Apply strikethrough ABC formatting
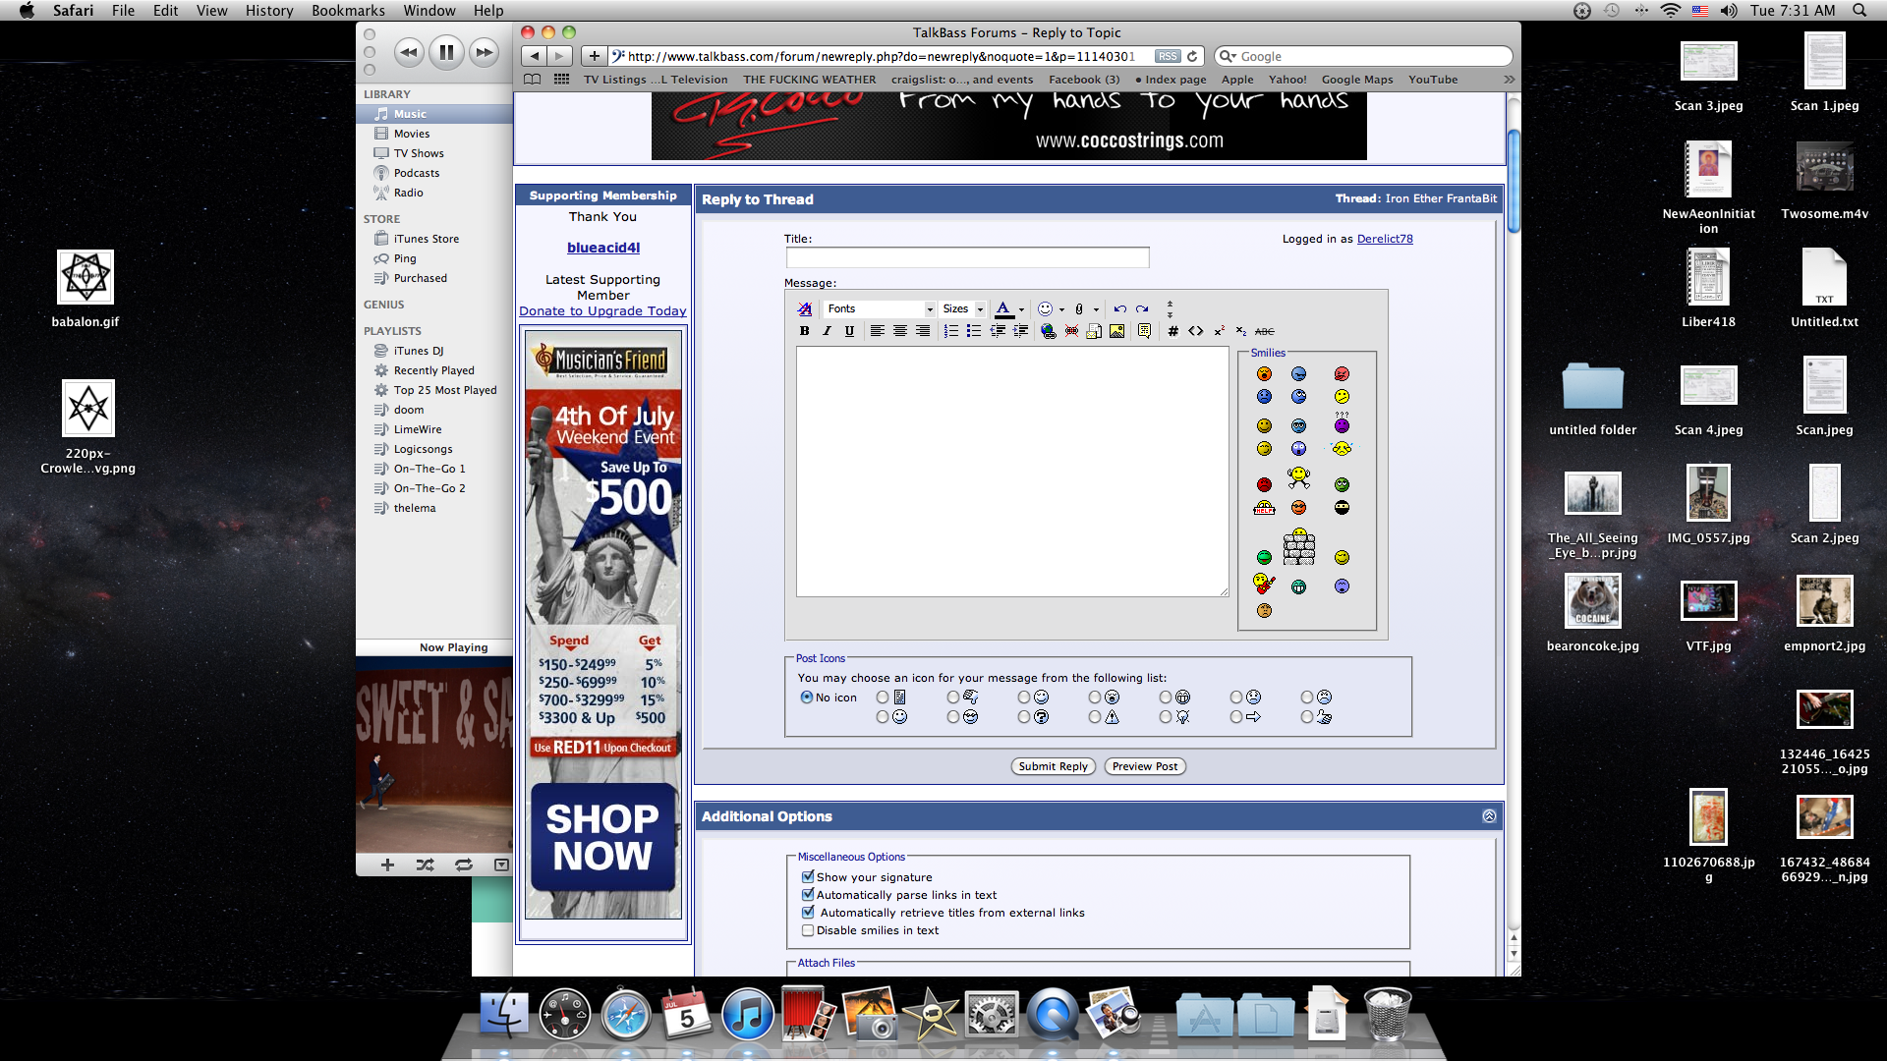This screenshot has width=1887, height=1061. pyautogui.click(x=1265, y=331)
